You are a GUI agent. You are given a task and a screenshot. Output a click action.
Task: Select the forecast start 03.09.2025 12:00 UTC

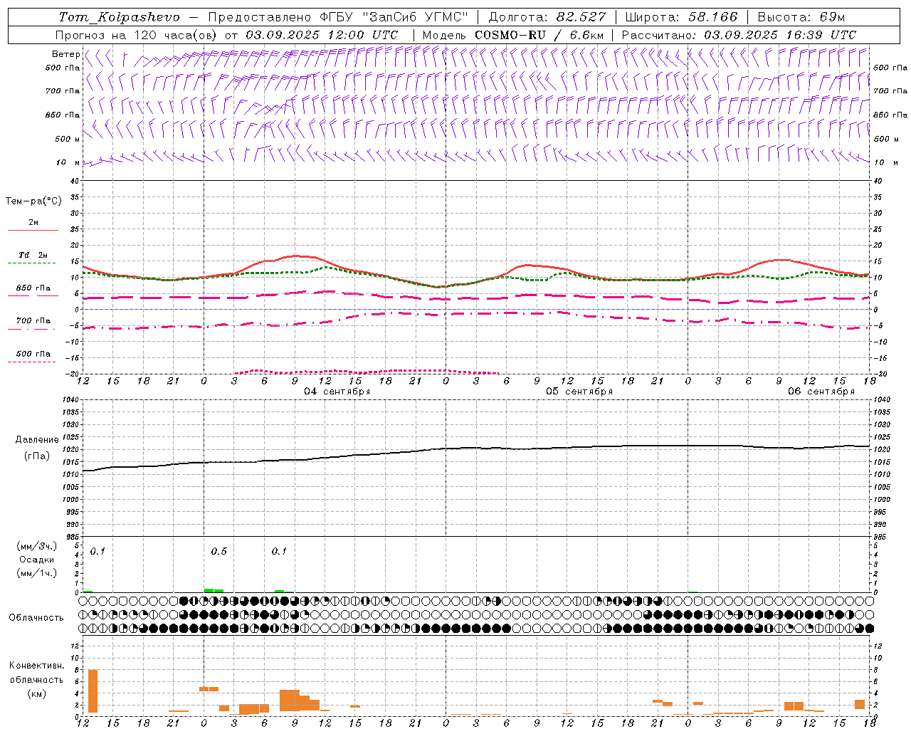click(322, 35)
